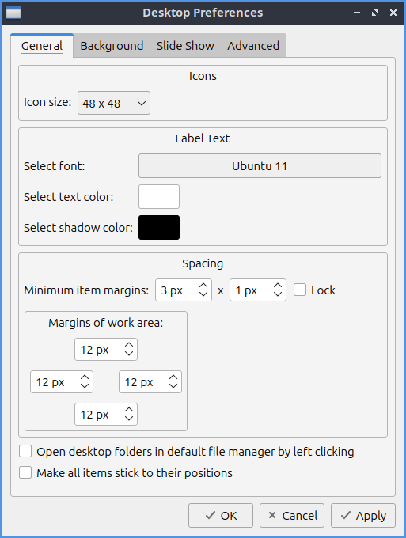The width and height of the screenshot is (406, 538).
Task: Open font chooser showing Ubuntu 11
Action: 260,166
